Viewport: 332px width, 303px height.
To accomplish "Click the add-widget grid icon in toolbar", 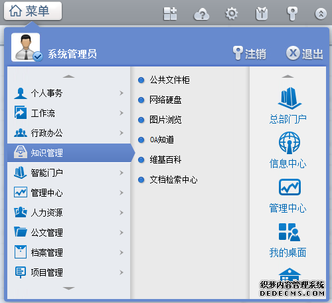I will tap(170, 14).
